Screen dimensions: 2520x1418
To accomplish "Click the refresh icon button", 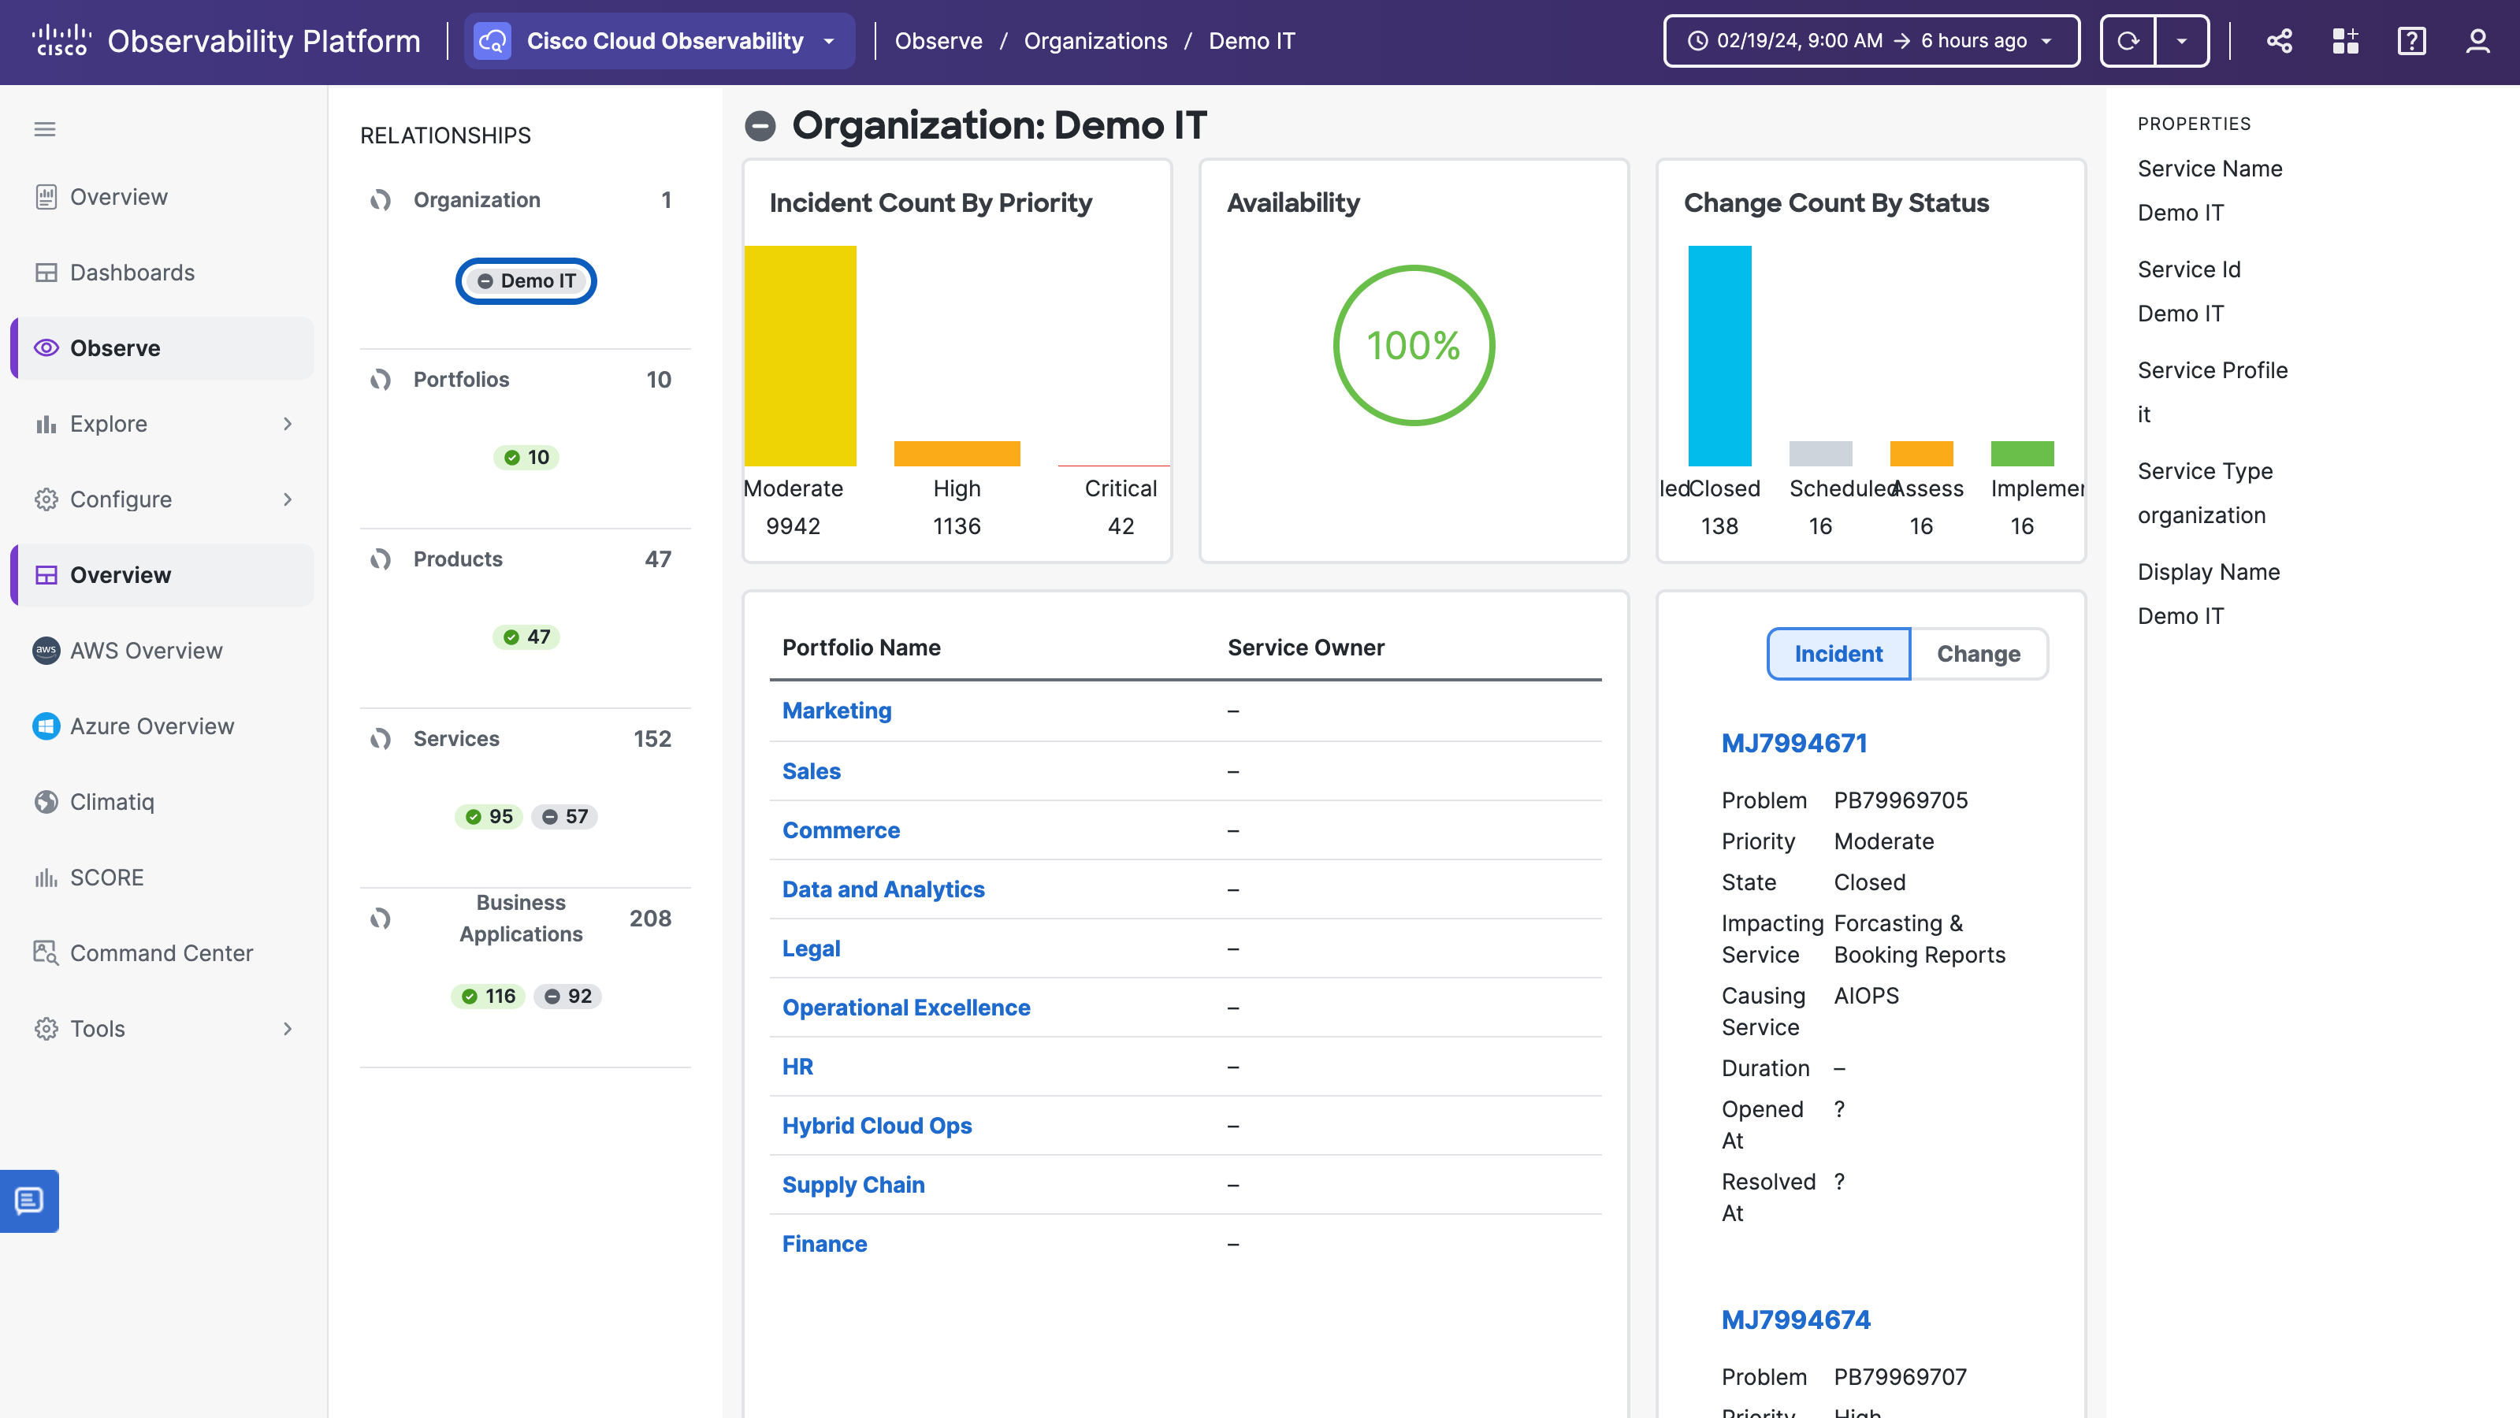I will click(x=2128, y=41).
